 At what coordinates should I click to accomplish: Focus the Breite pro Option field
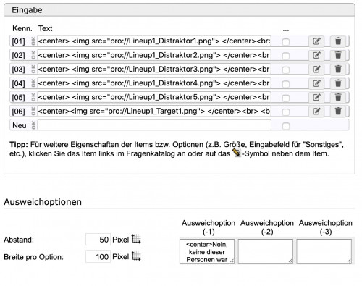tap(98, 256)
